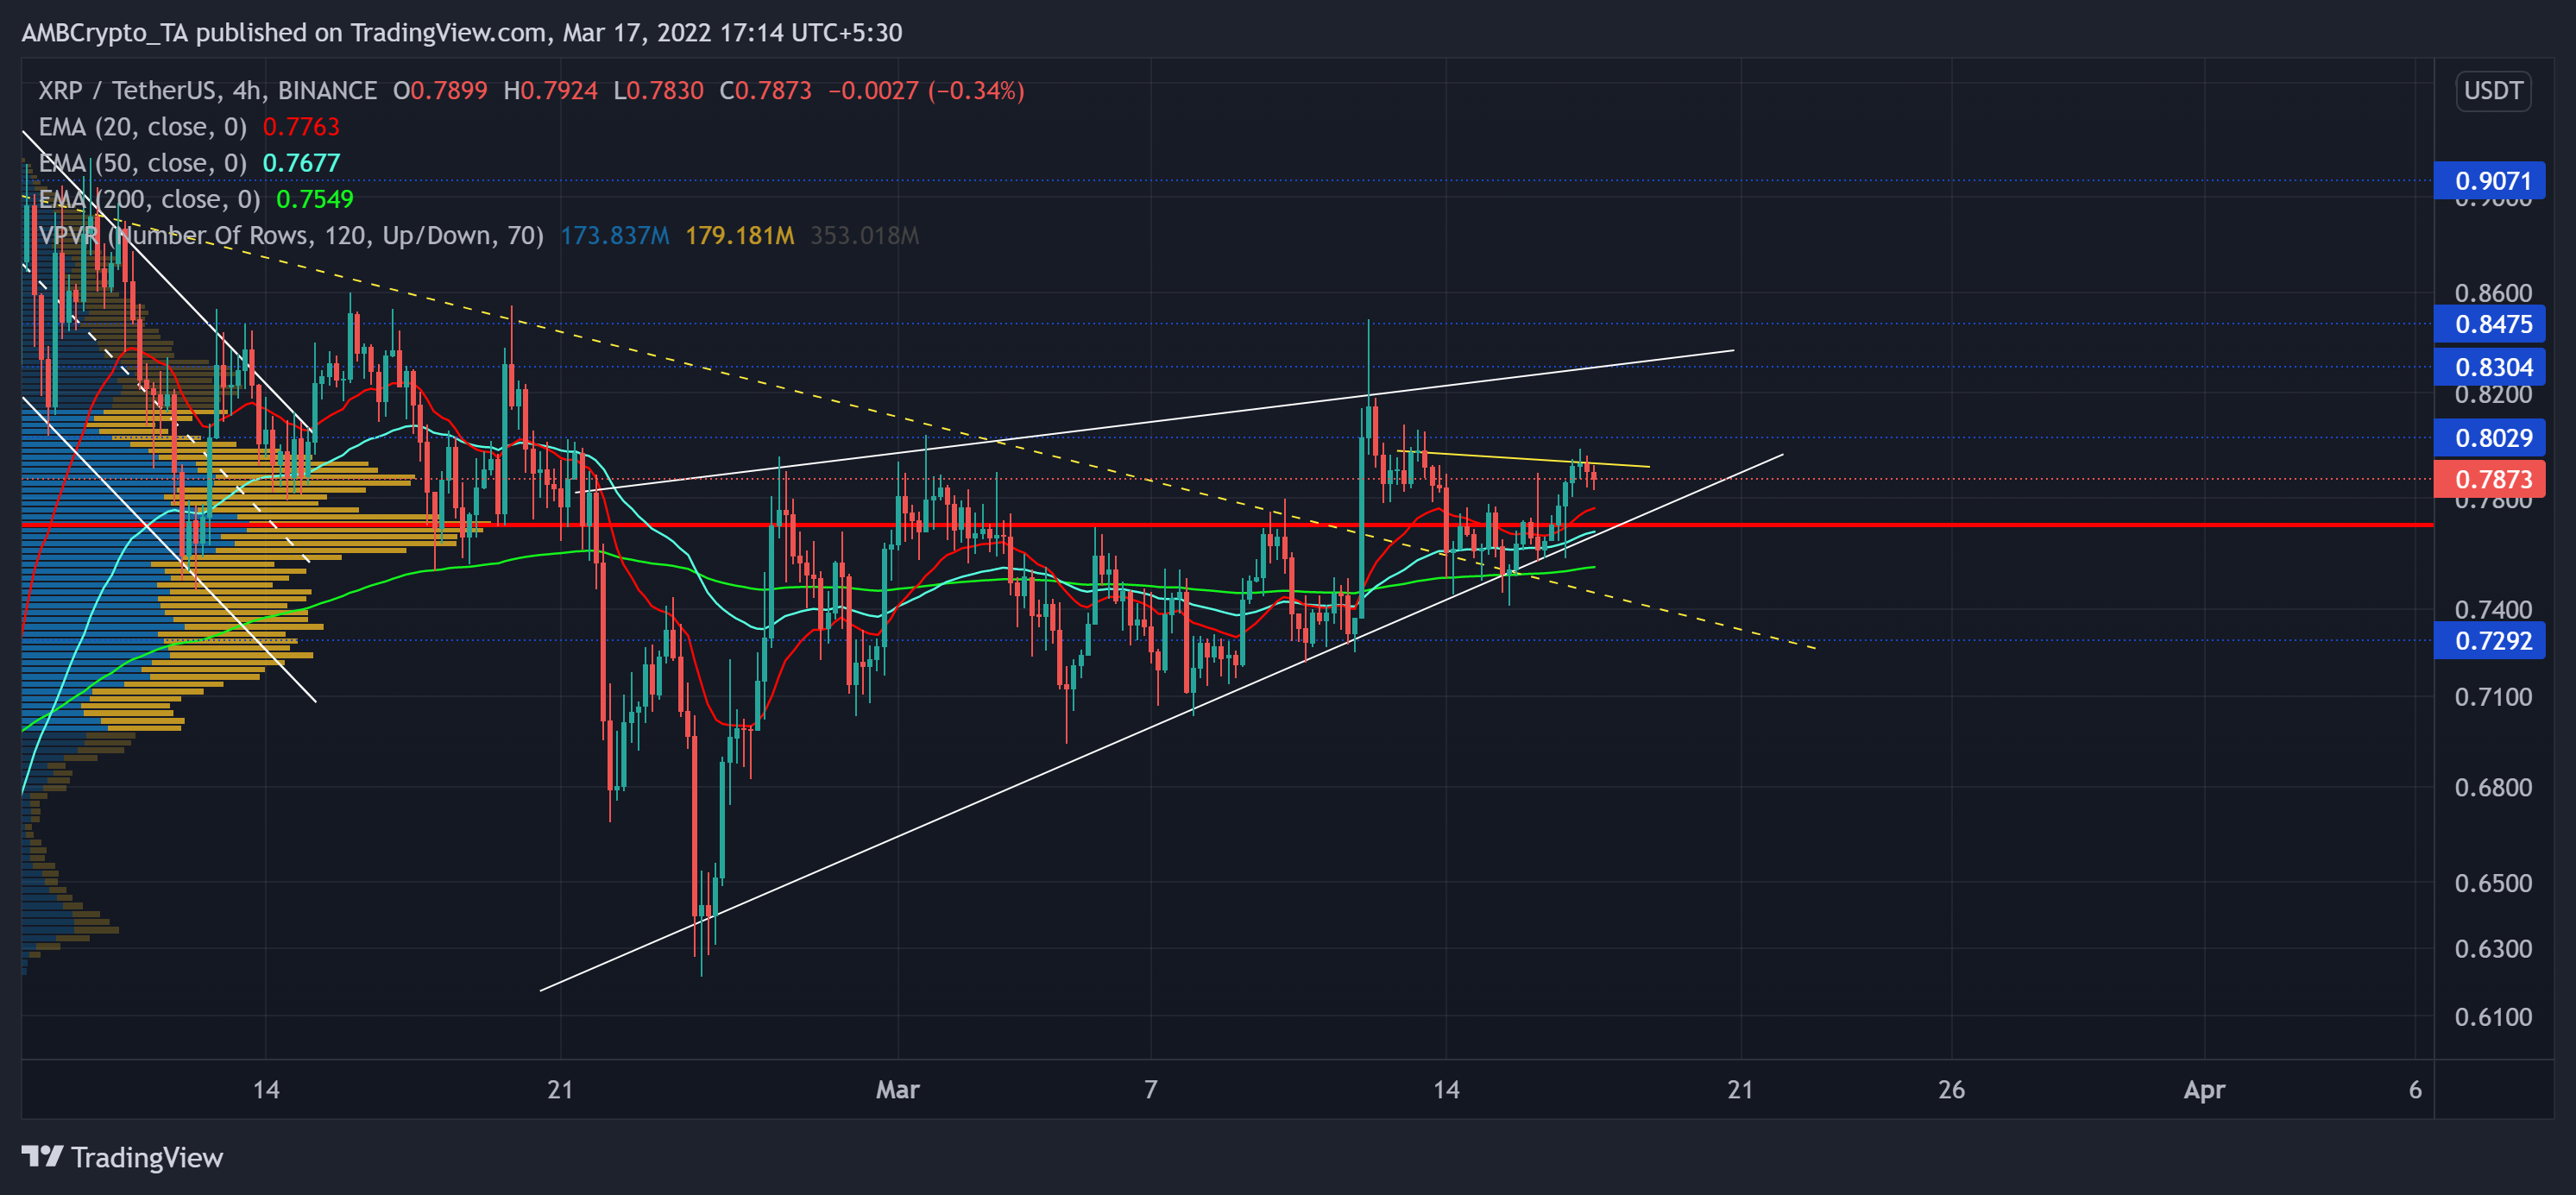Click the EMA 20 value 0.7763
This screenshot has height=1195, width=2576.
pos(301,127)
